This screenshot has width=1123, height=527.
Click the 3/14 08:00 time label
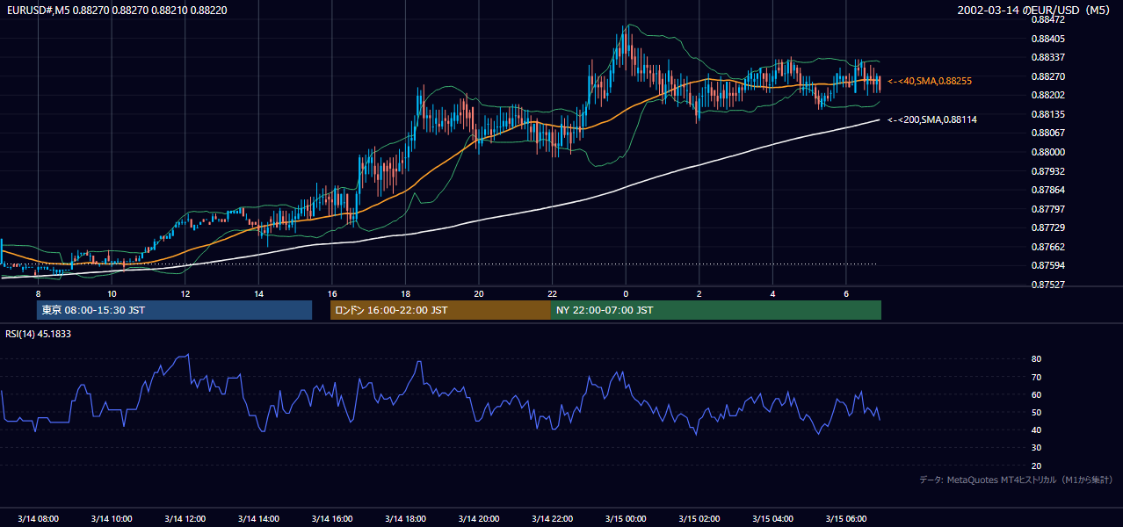click(38, 519)
